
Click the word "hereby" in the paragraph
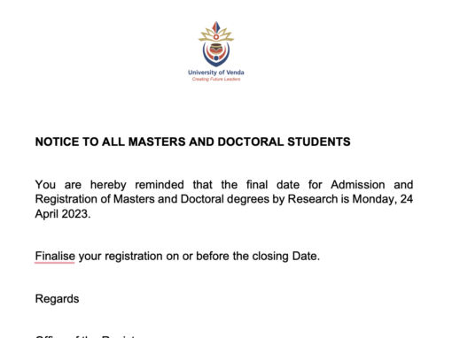108,185
